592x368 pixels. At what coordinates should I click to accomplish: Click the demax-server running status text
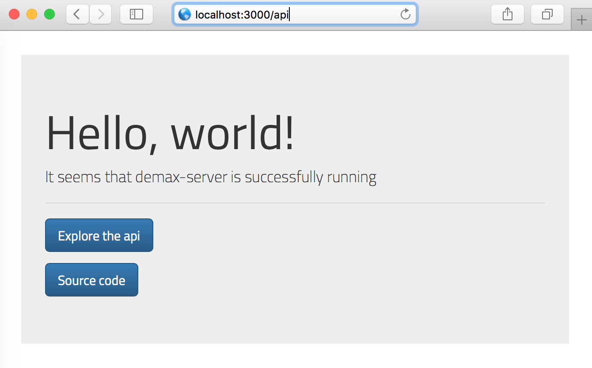point(211,177)
